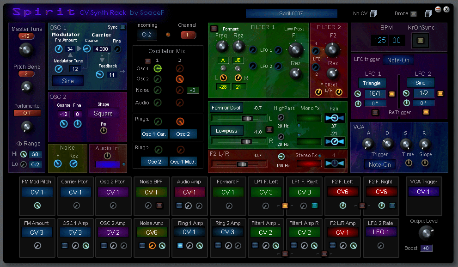Toggle the Noise BPF modulation switch
Image resolution: width=458 pixels, height=267 pixels.
[159, 205]
